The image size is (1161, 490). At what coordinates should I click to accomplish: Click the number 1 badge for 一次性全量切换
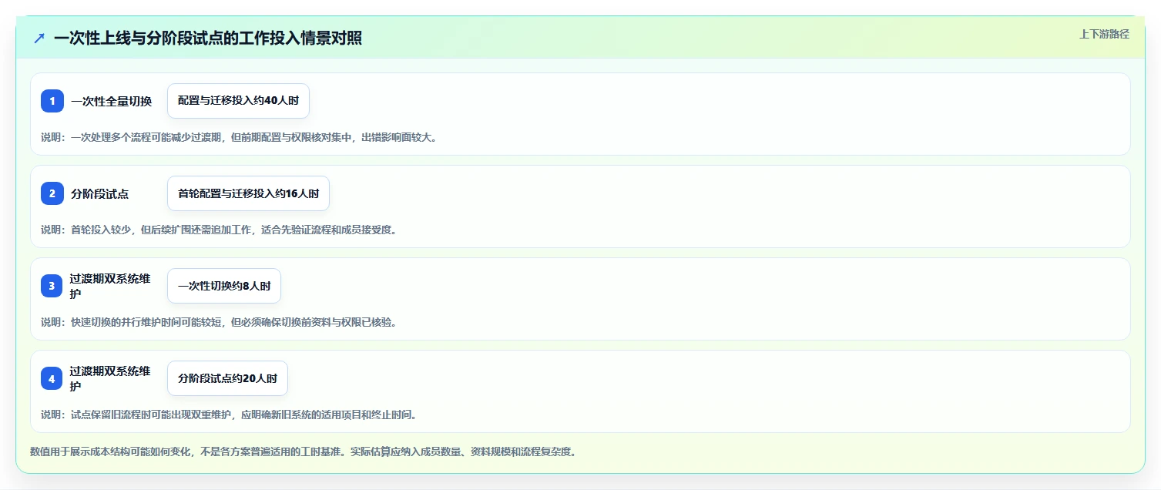pos(52,101)
